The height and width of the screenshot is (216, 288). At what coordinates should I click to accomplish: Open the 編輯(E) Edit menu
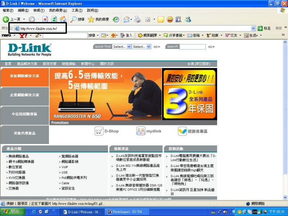(23, 10)
